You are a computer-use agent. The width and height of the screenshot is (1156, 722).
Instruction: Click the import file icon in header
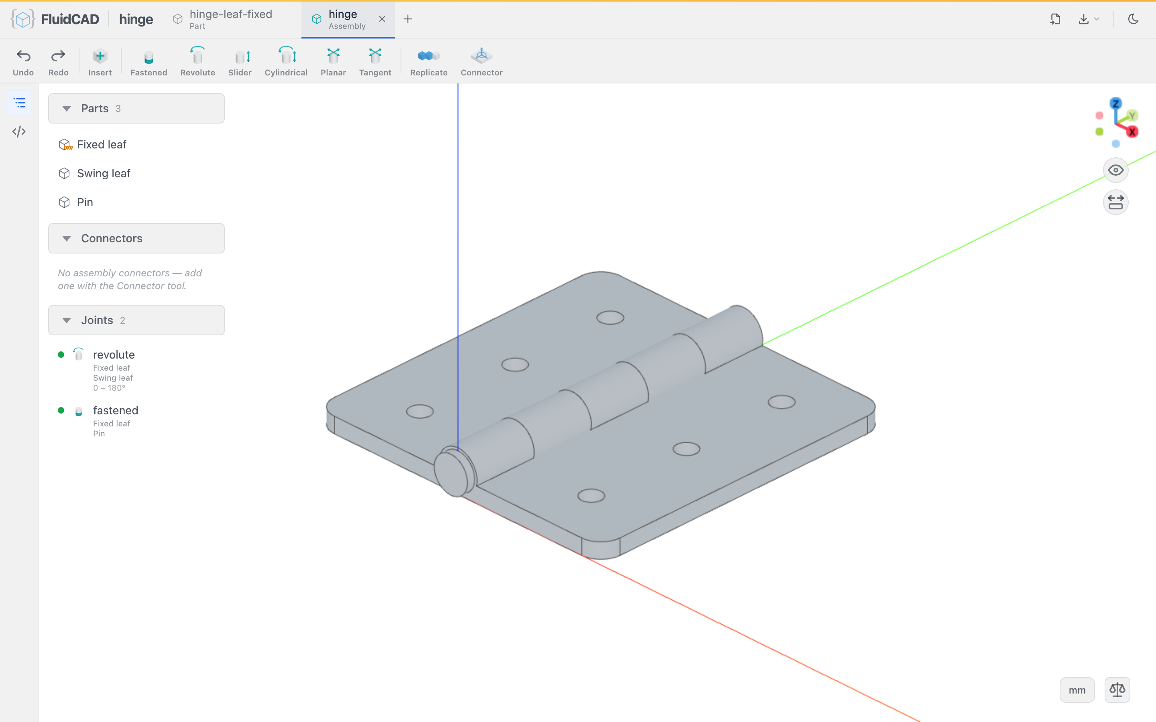1055,19
